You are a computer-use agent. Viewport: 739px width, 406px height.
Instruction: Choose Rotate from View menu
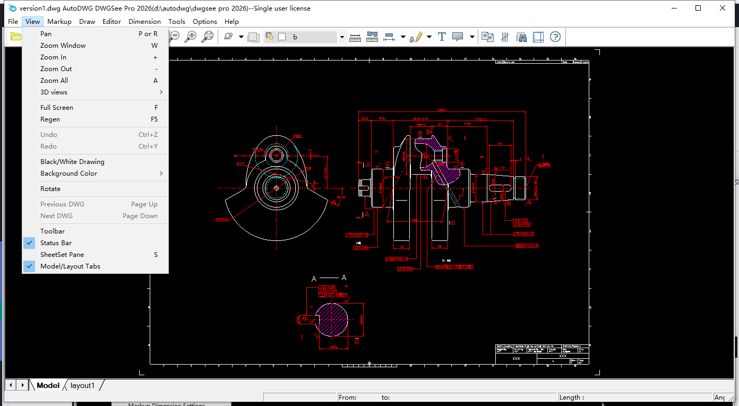96,189
